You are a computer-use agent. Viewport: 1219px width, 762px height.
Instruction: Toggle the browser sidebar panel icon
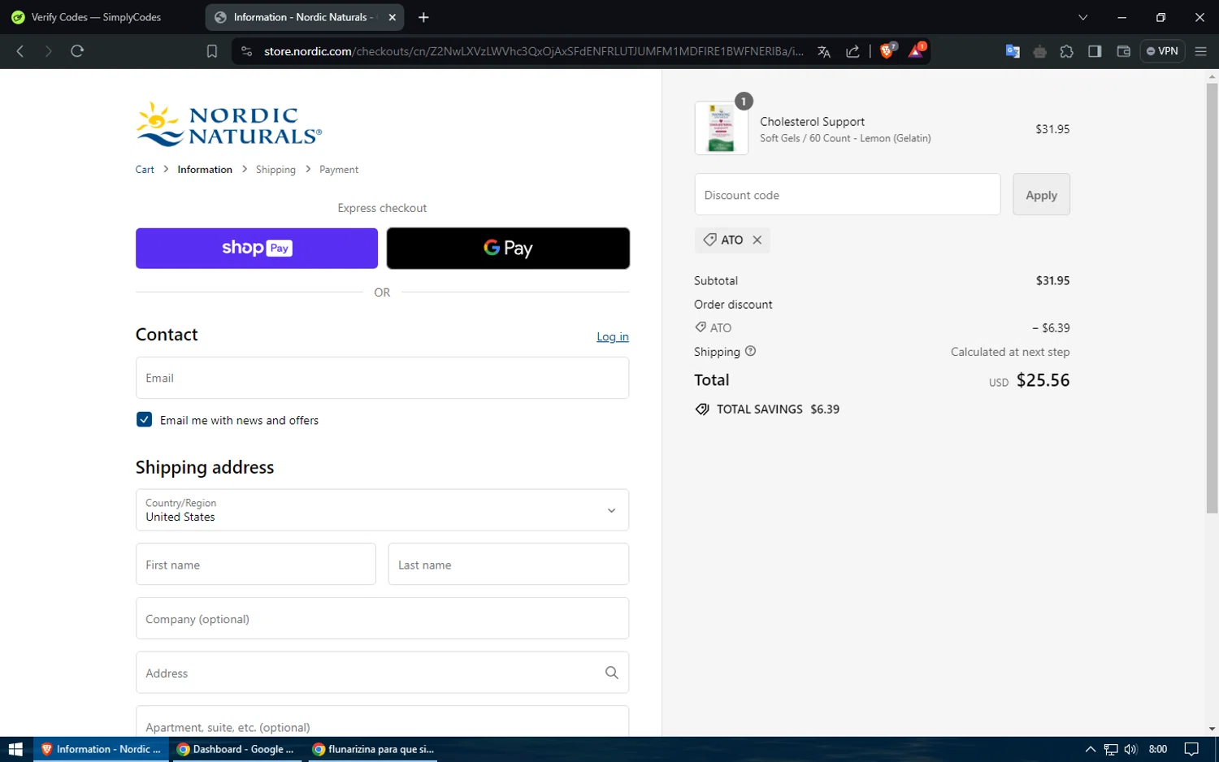coord(1095,51)
